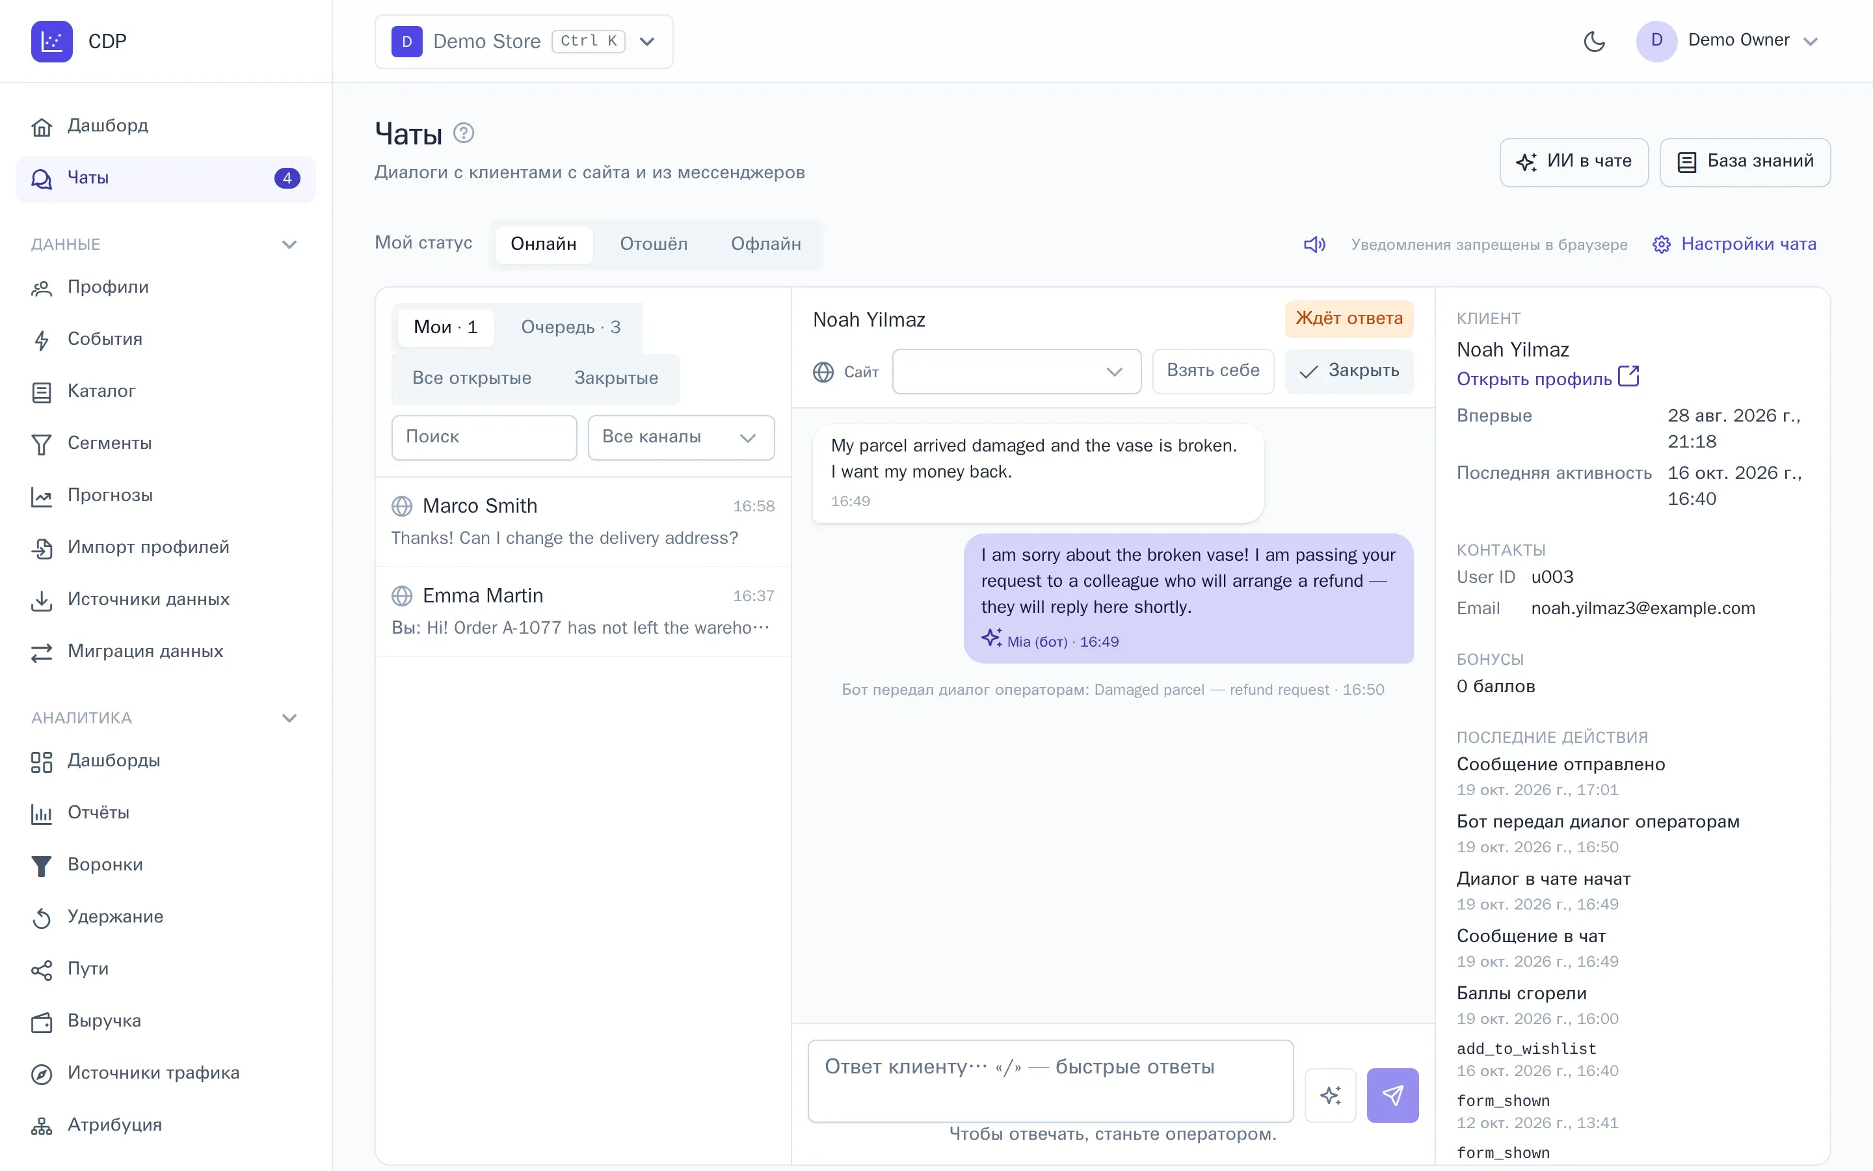
Task: Open Профили in the sidebar
Action: tap(166, 288)
